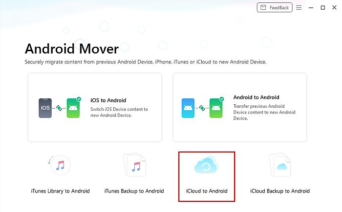342x212 pixels.
Task: Click green Android phone icon in iOS card
Action: point(73,108)
